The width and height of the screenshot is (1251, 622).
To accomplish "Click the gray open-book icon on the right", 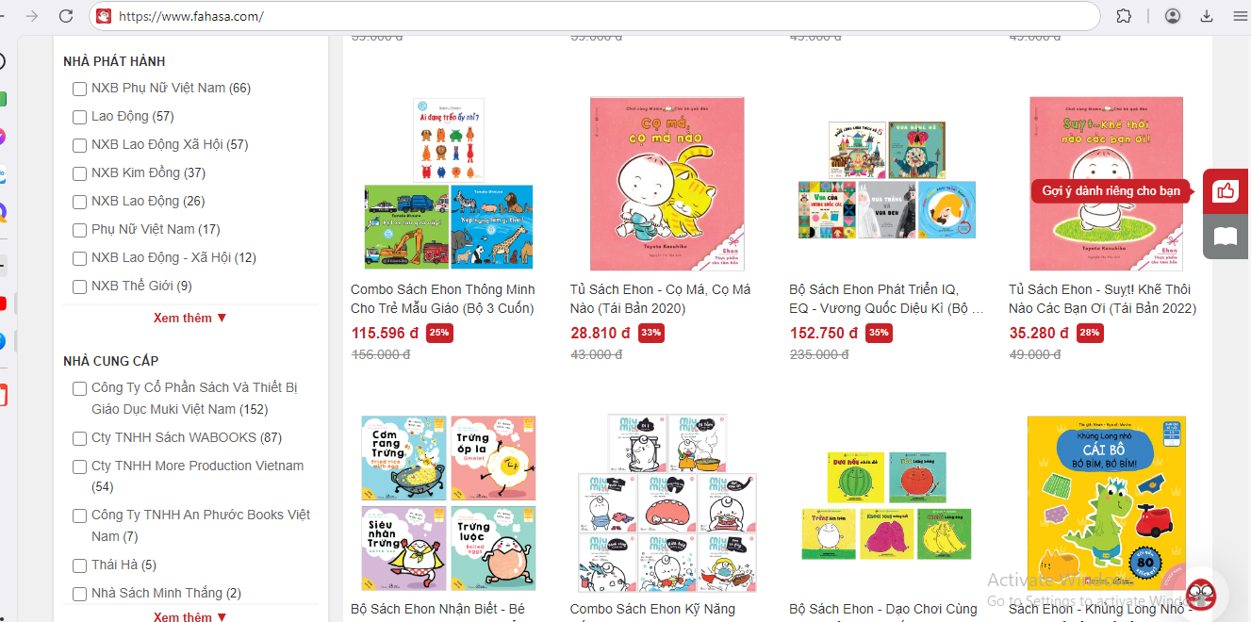I will point(1226,237).
